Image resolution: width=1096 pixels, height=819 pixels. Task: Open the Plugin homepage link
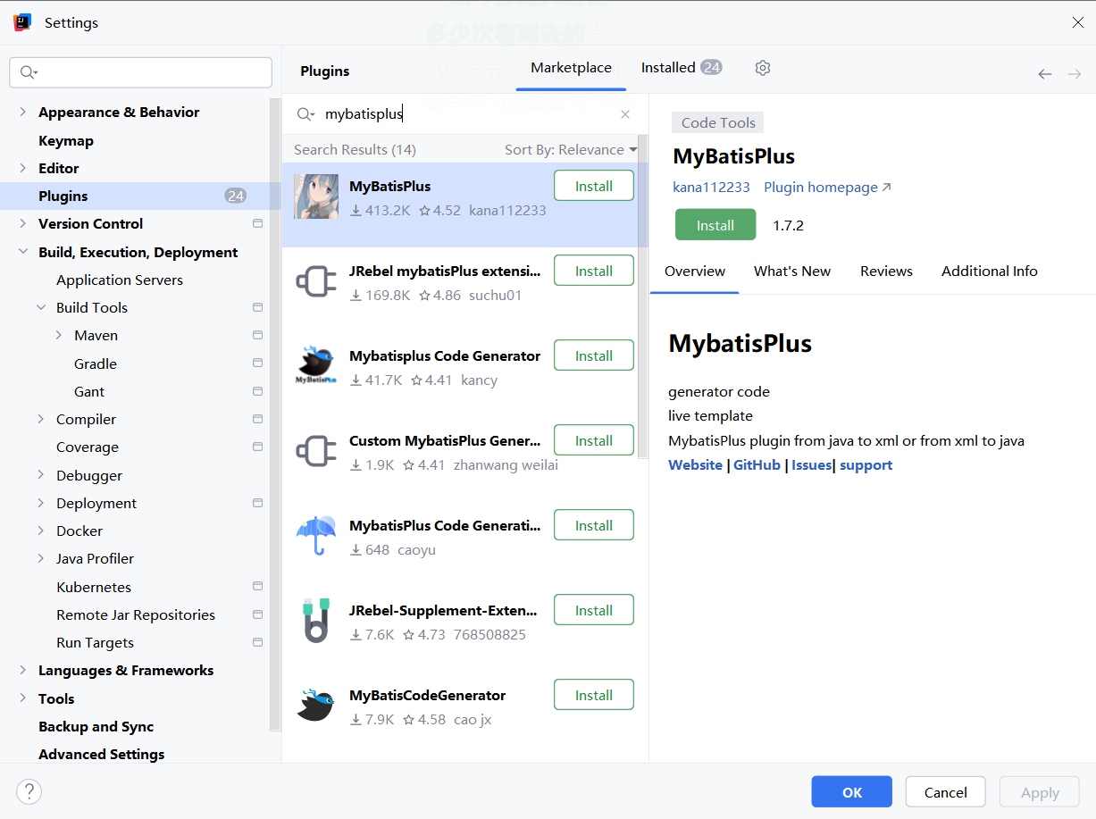tap(827, 188)
